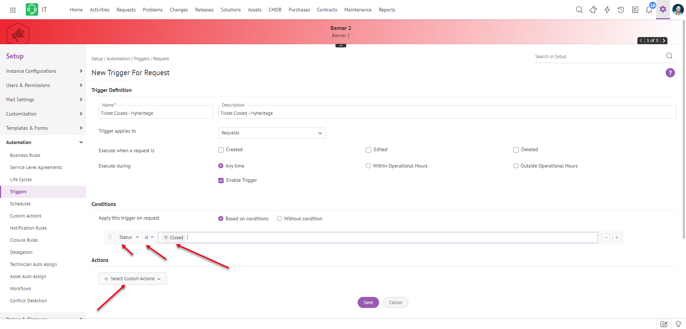Click the Save button
686x329 pixels.
[368, 303]
